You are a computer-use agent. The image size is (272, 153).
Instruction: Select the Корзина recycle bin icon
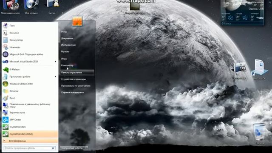260,133
